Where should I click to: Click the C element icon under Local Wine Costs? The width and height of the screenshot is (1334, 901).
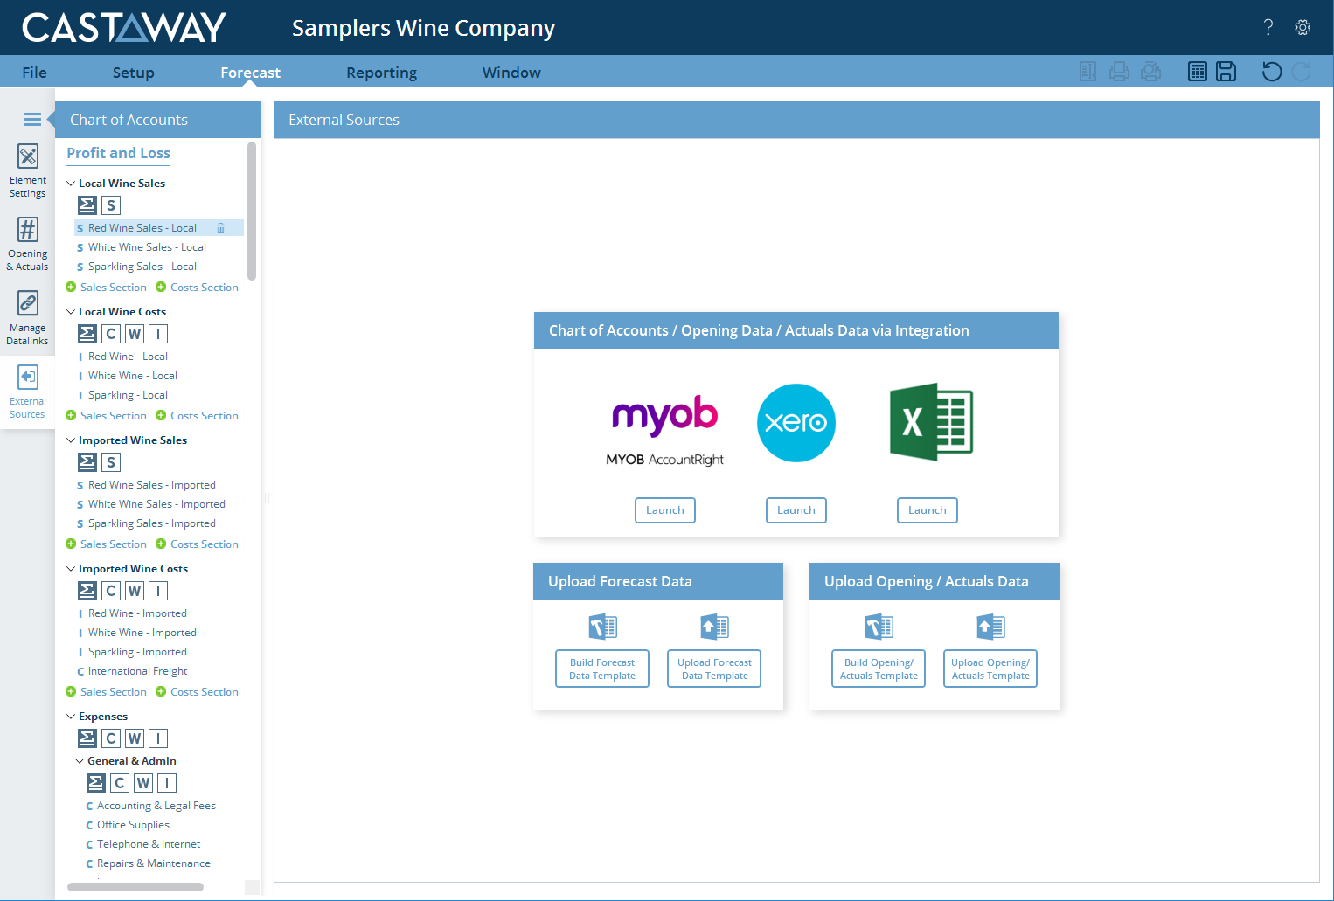point(111,334)
